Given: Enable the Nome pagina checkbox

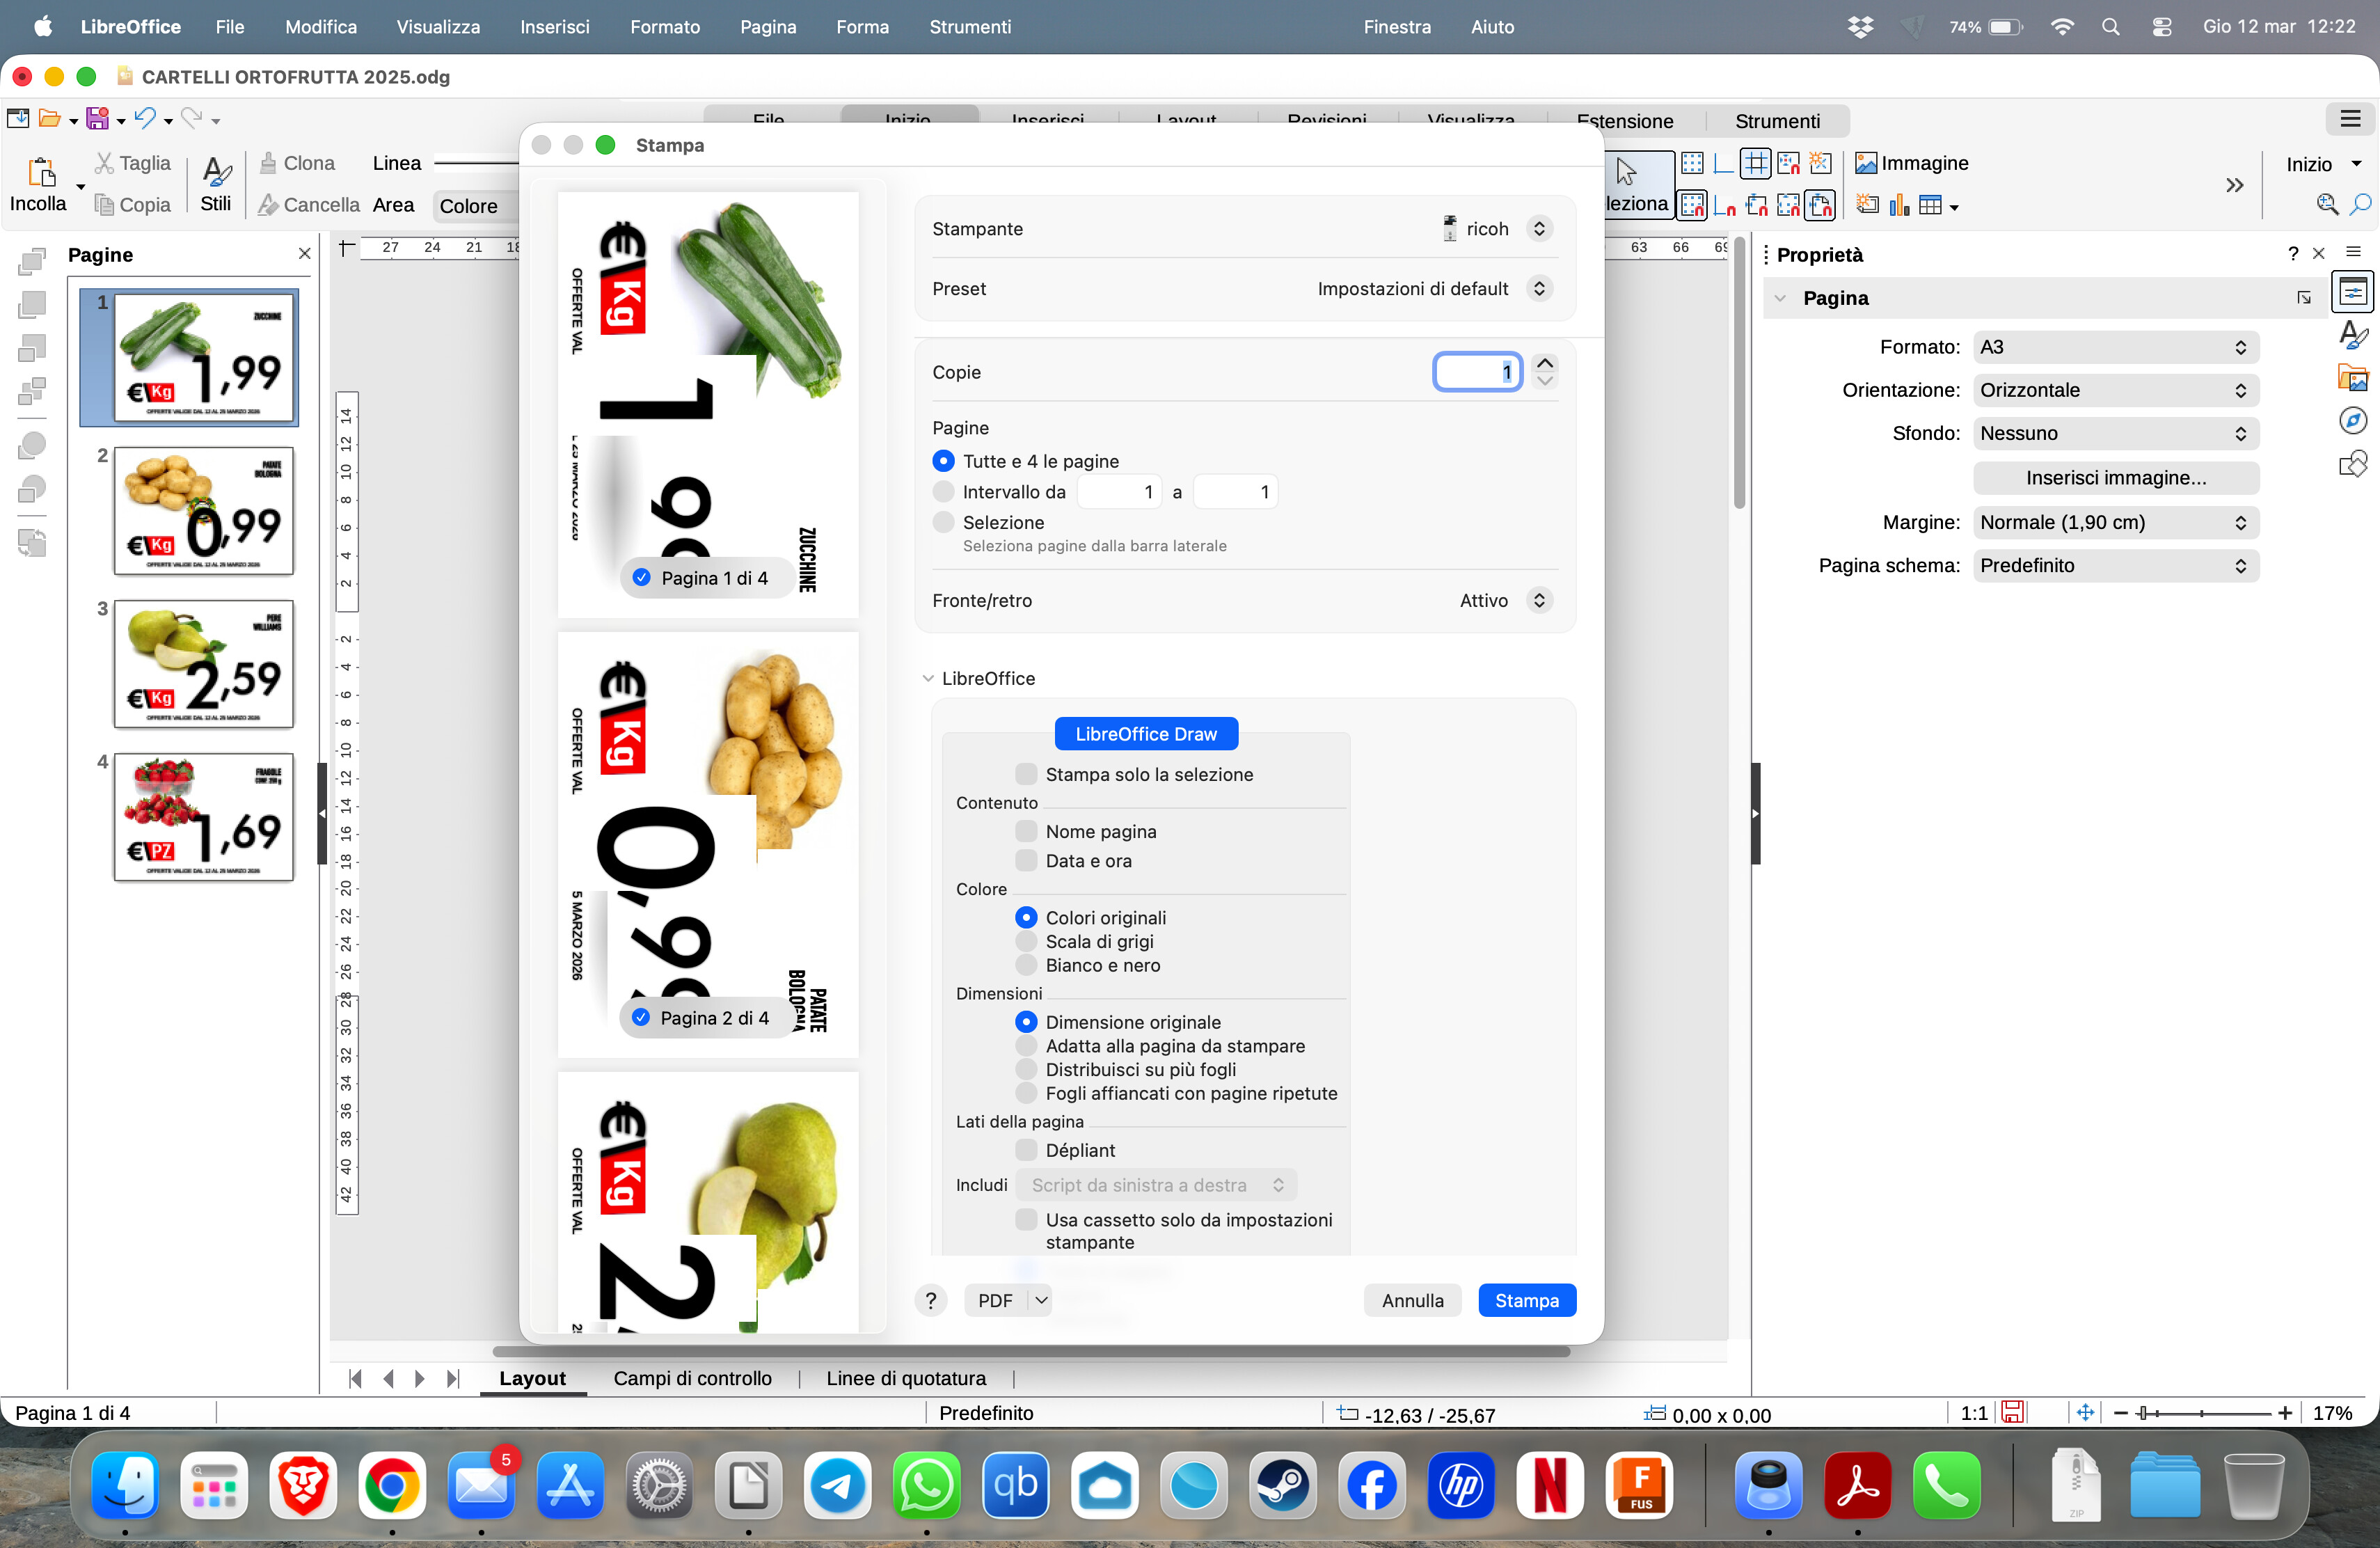Looking at the screenshot, I should pyautogui.click(x=1026, y=831).
